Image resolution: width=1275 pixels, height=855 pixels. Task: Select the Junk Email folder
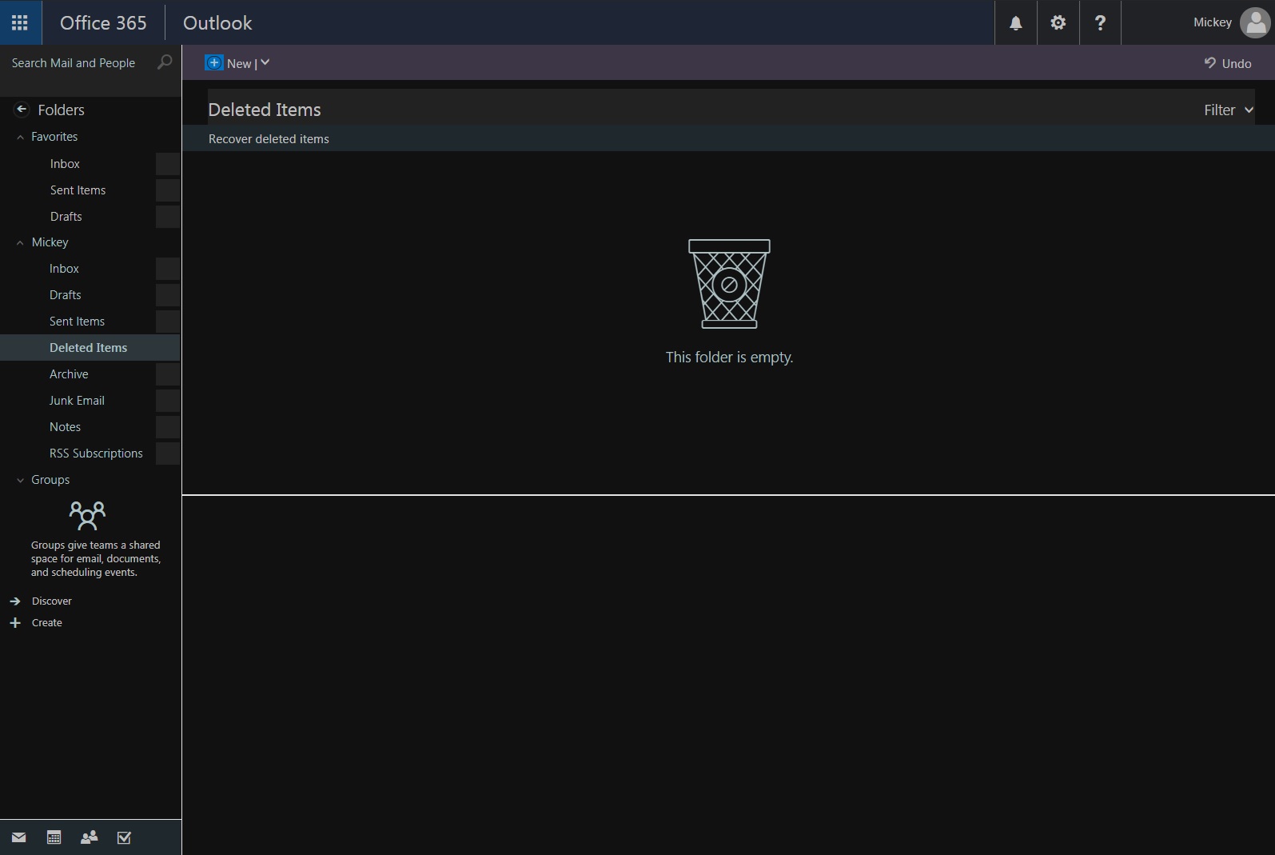coord(77,401)
